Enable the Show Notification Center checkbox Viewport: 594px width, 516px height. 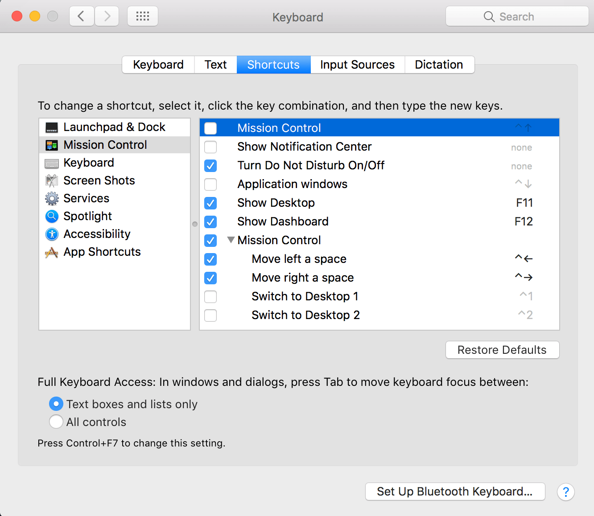pos(210,147)
